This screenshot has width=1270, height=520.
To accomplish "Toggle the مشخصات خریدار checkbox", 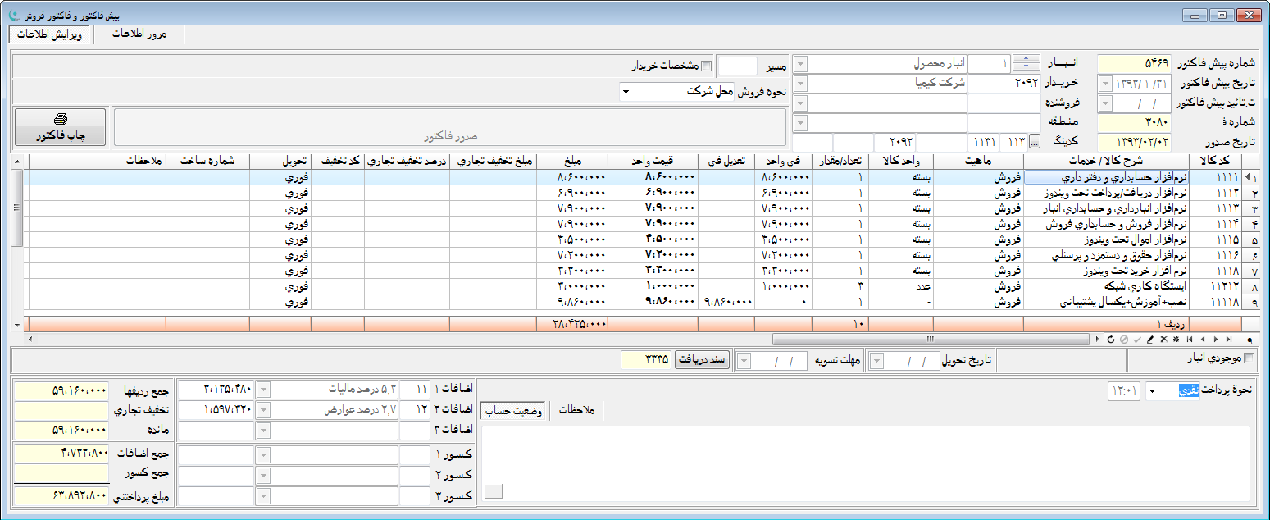I will tap(707, 66).
